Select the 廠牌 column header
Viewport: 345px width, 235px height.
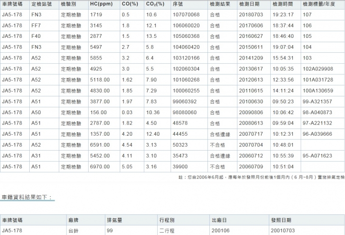point(73,220)
